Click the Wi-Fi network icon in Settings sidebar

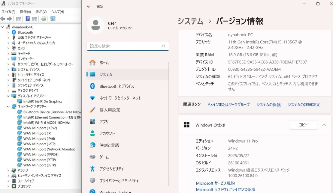coord(92,98)
